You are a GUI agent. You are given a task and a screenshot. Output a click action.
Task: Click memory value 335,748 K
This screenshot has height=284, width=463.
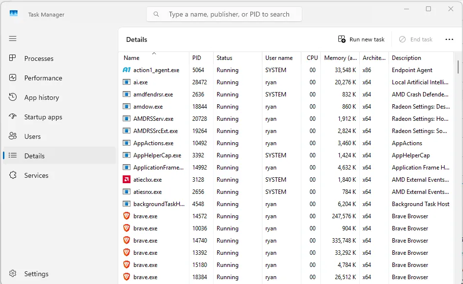click(344, 240)
